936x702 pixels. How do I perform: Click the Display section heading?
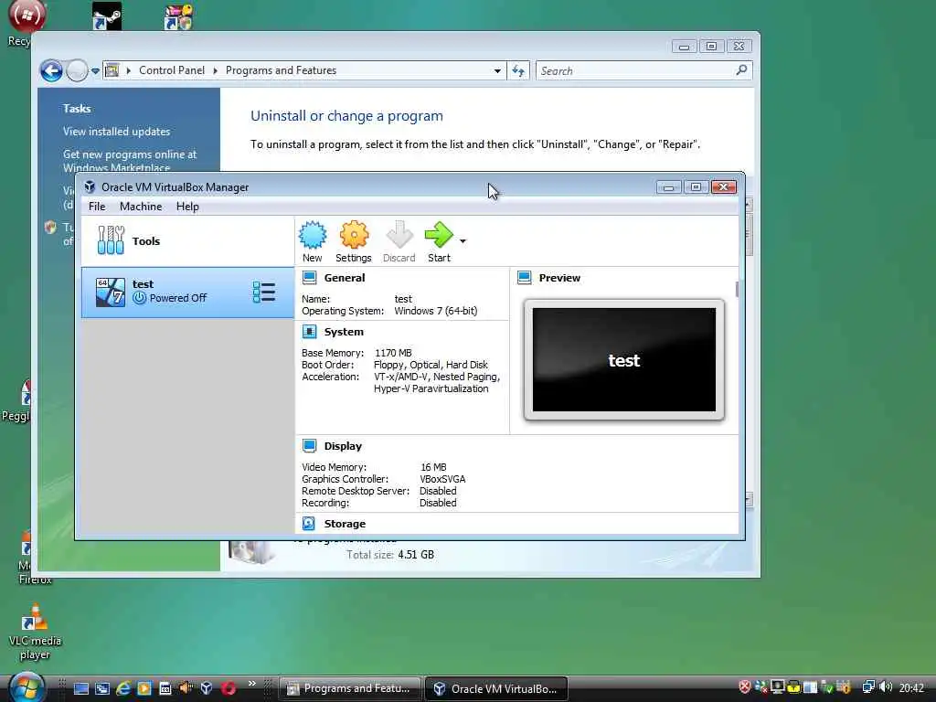pos(343,446)
